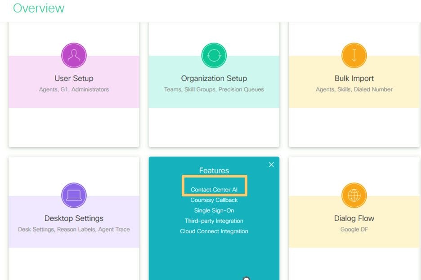This screenshot has height=280, width=421.
Task: Dismiss the Features card
Action: coord(271,164)
